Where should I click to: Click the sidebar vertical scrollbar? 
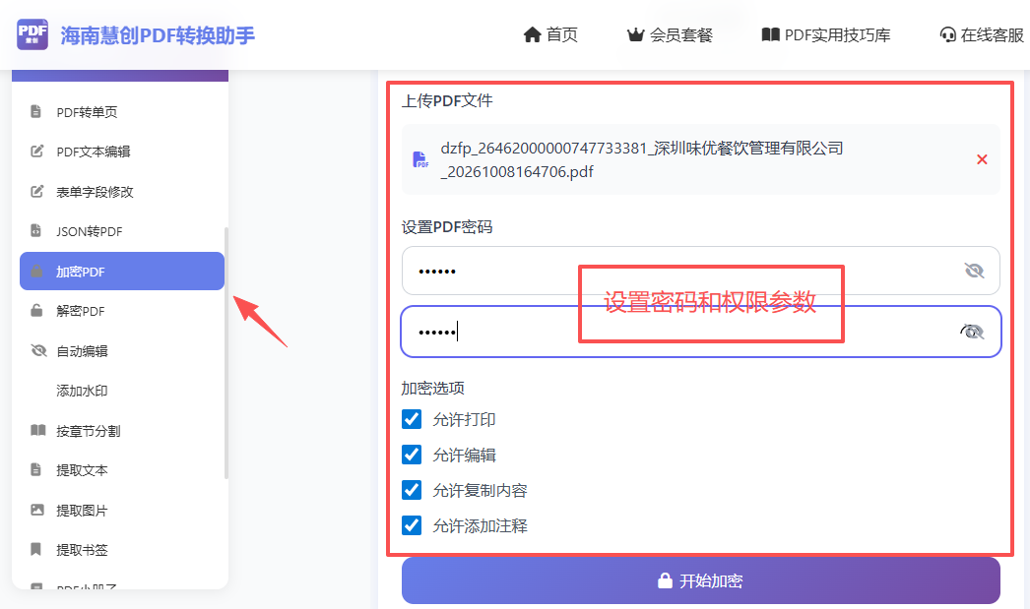(x=226, y=353)
